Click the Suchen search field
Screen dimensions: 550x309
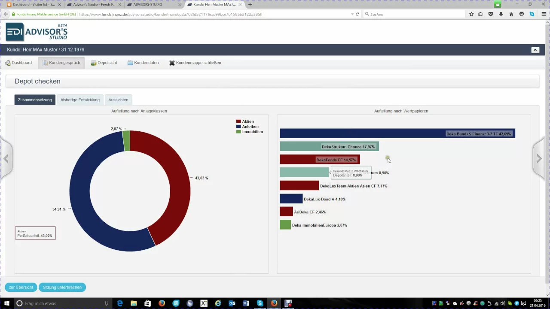pos(414,14)
